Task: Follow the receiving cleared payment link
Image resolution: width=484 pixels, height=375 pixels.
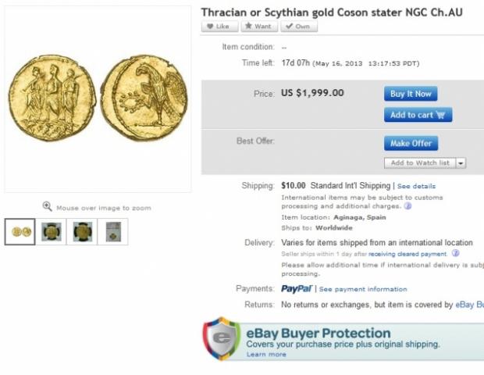Action: click(407, 254)
